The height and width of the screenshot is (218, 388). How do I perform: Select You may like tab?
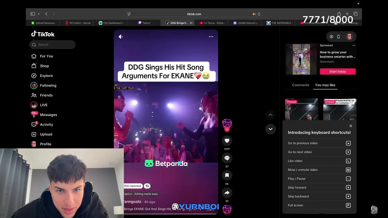click(x=325, y=85)
